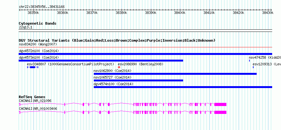This screenshot has width=281, height=130.
Task: Open variant esv1209313 label
Action: [267, 64]
